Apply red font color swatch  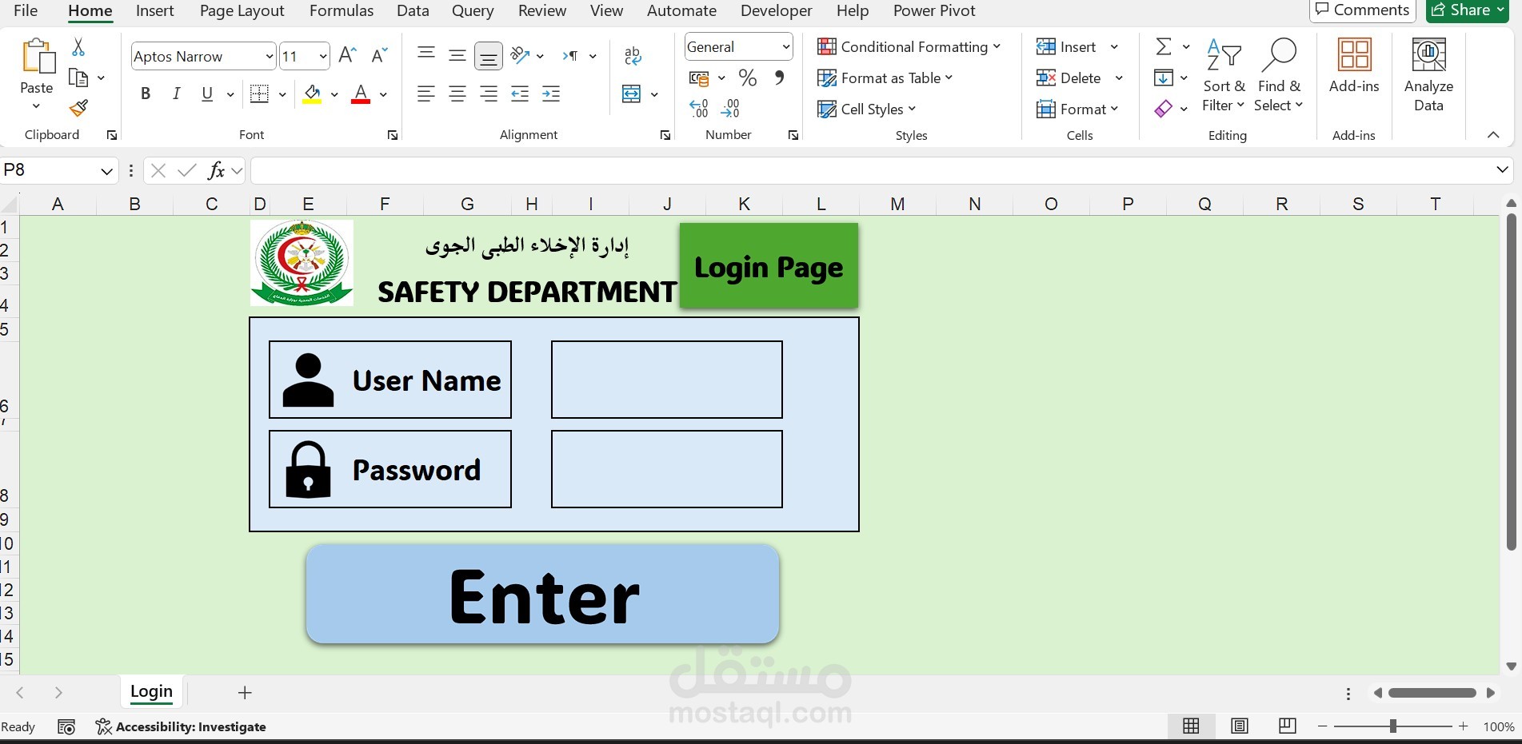point(361,94)
